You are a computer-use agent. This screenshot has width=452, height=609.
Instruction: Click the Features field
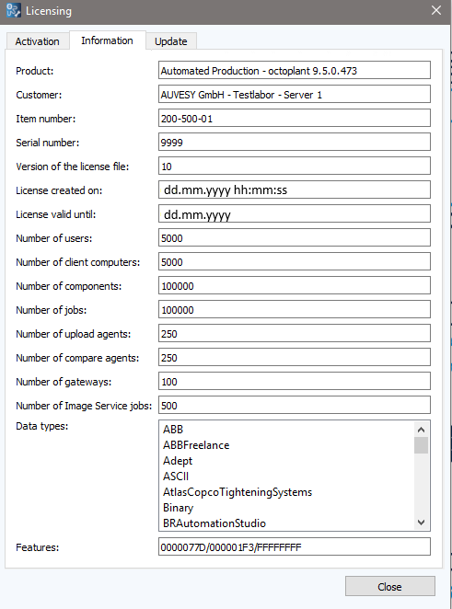coord(295,546)
